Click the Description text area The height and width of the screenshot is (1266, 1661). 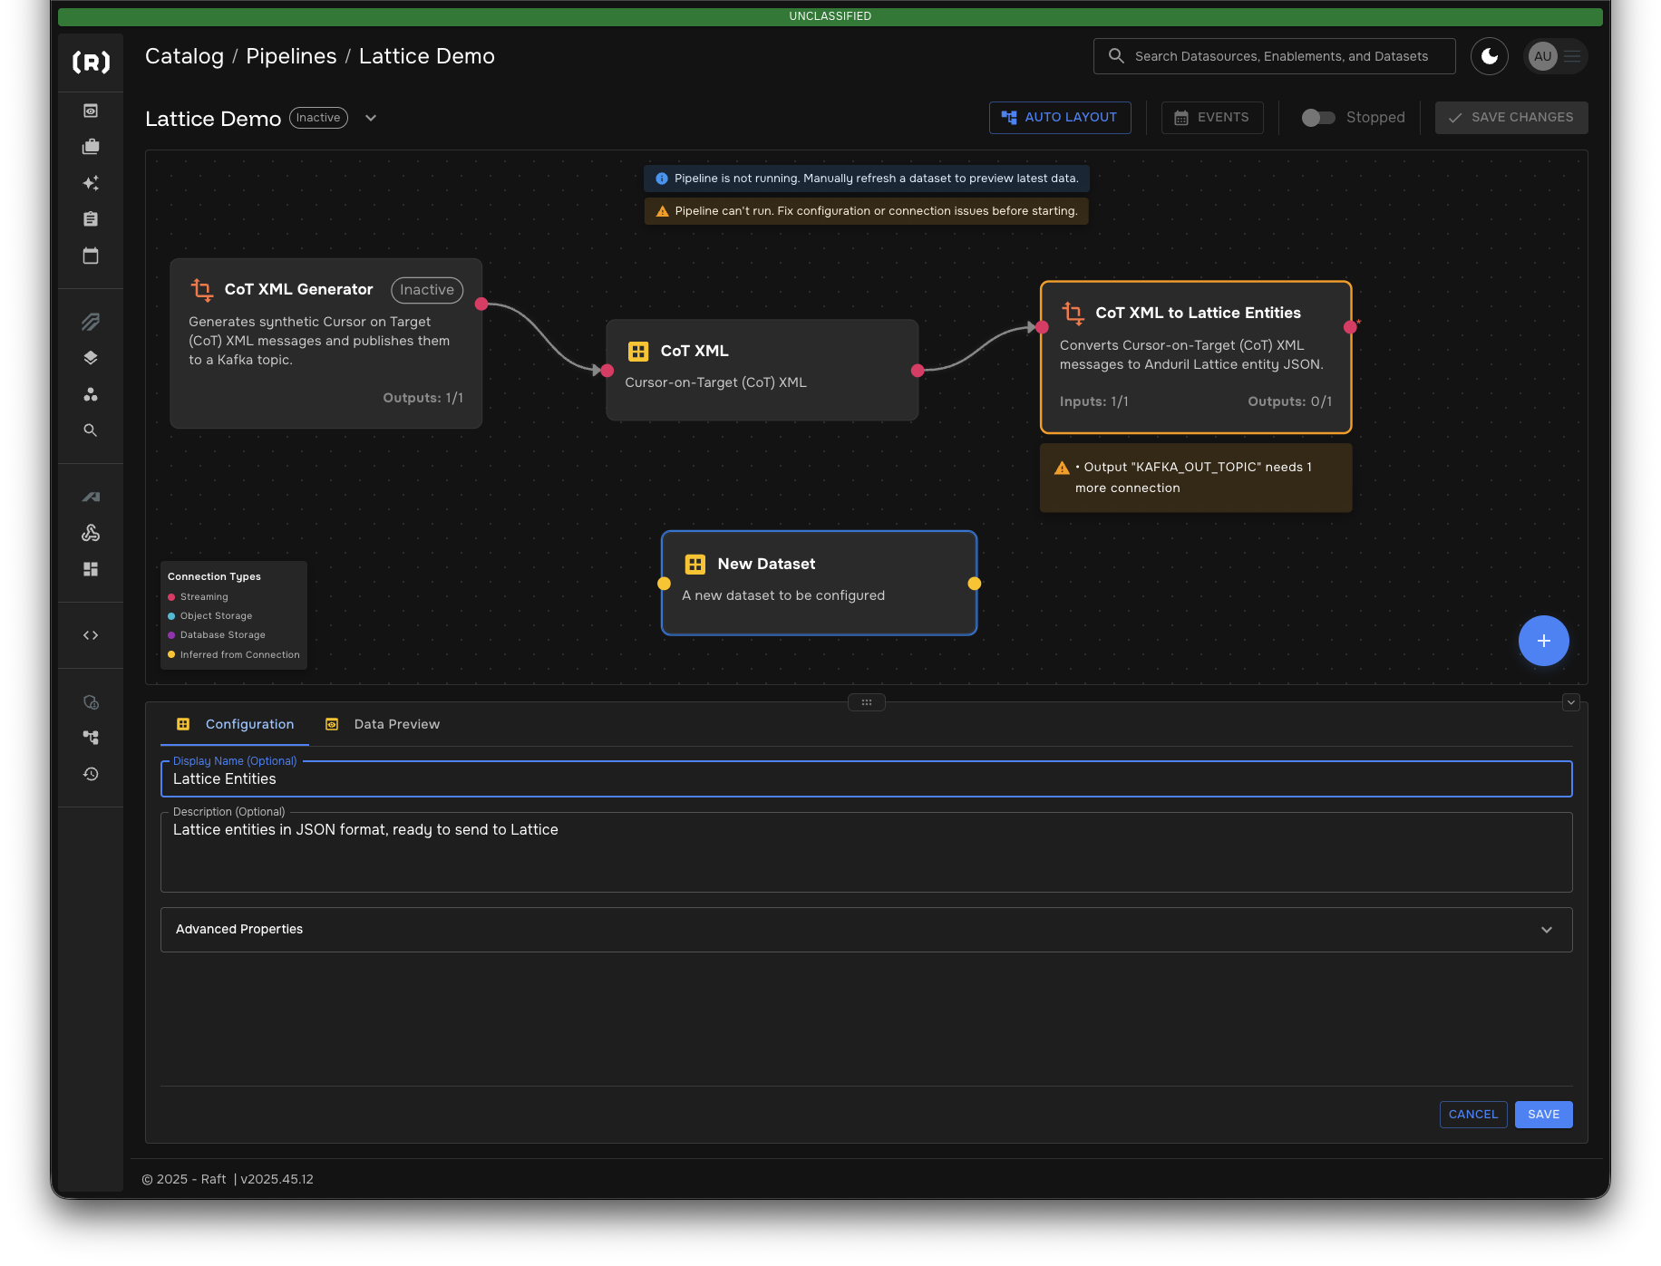(x=866, y=852)
